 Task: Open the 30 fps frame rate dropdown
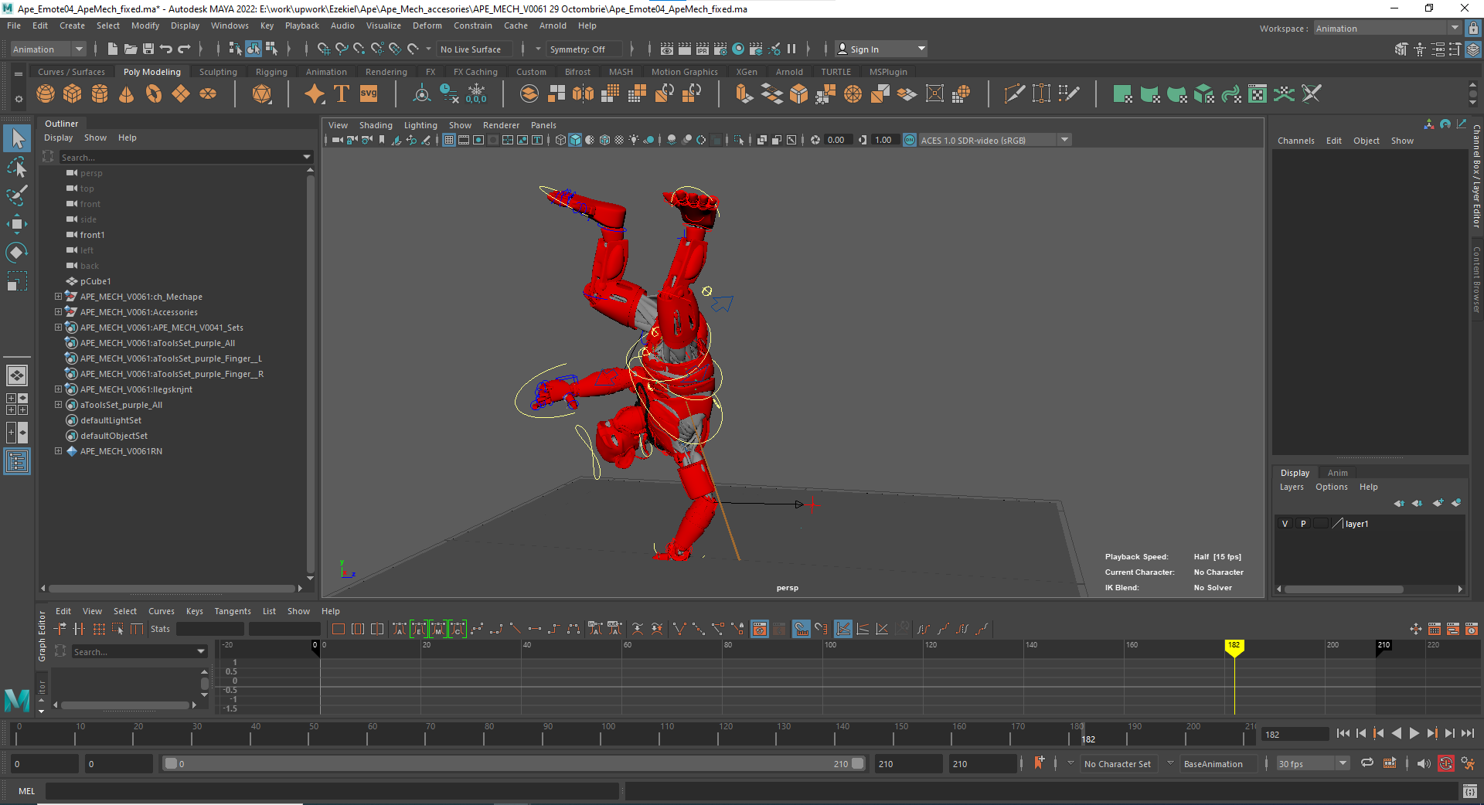click(1312, 764)
